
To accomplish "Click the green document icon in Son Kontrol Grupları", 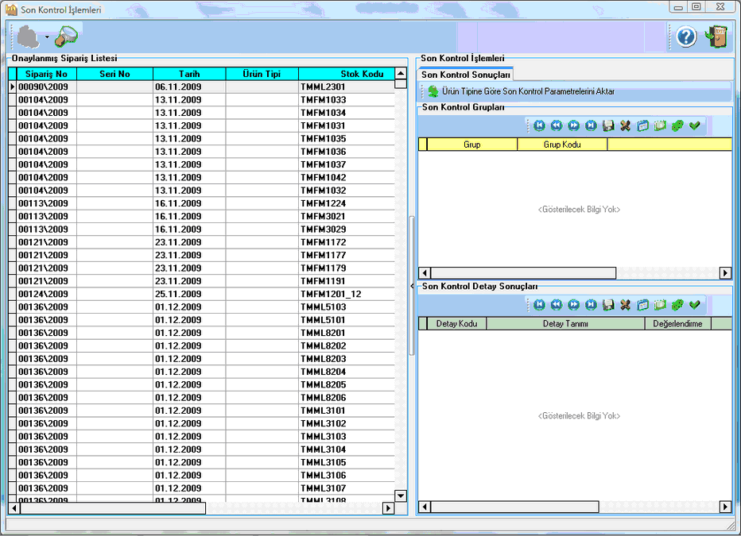I will tap(660, 125).
